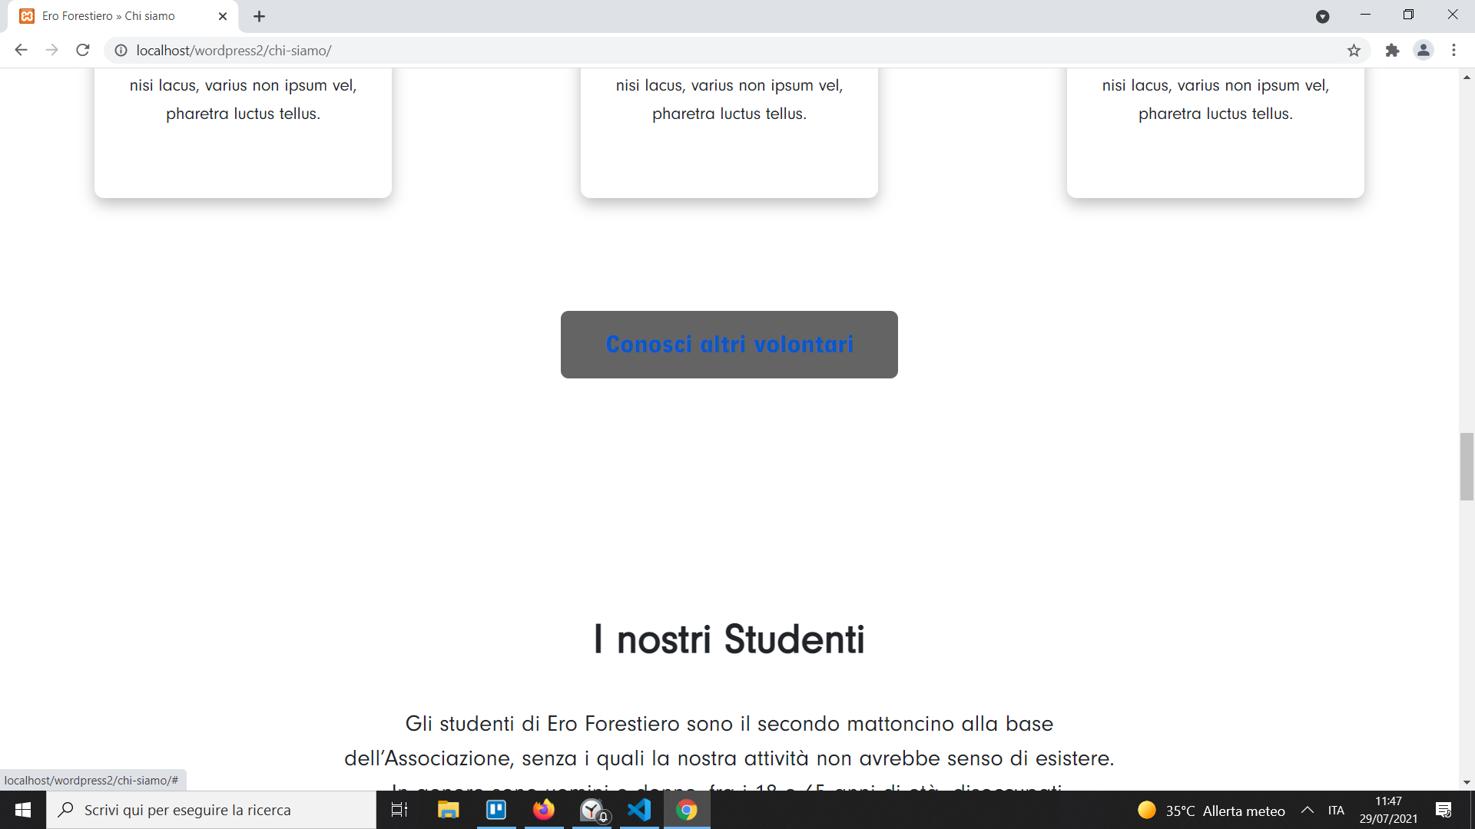The image size is (1475, 829).
Task: Click the browser back arrow
Action: click(x=21, y=50)
